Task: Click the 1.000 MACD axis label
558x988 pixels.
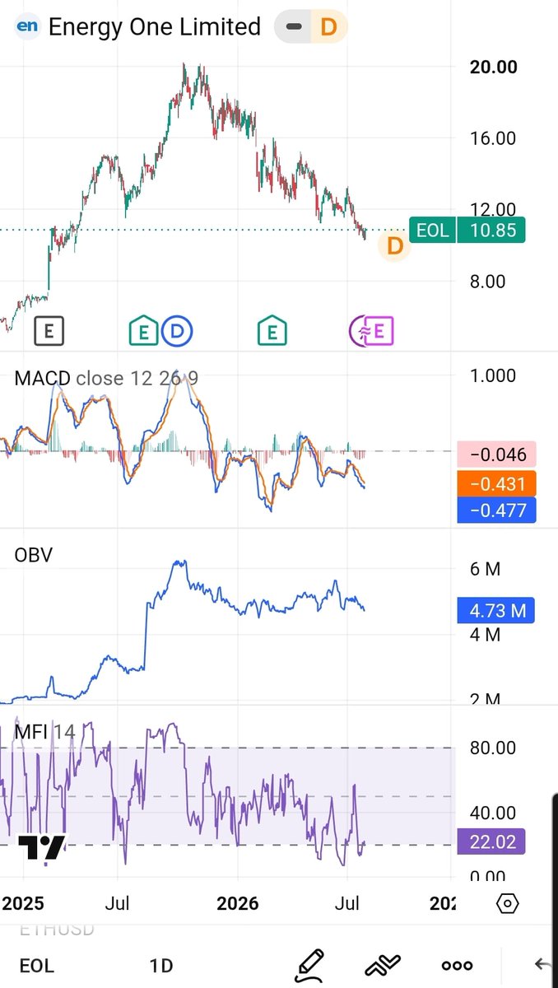Action: [x=493, y=375]
